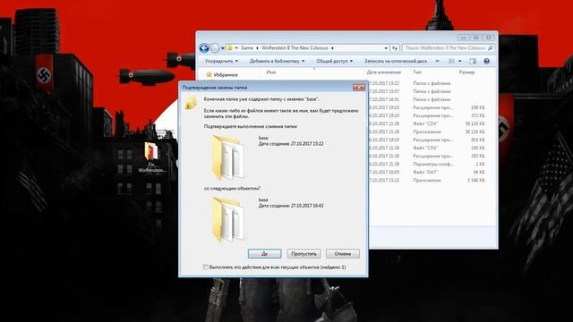Click existing base folder icon in dialog
This screenshot has width=573, height=322.
pos(227,157)
